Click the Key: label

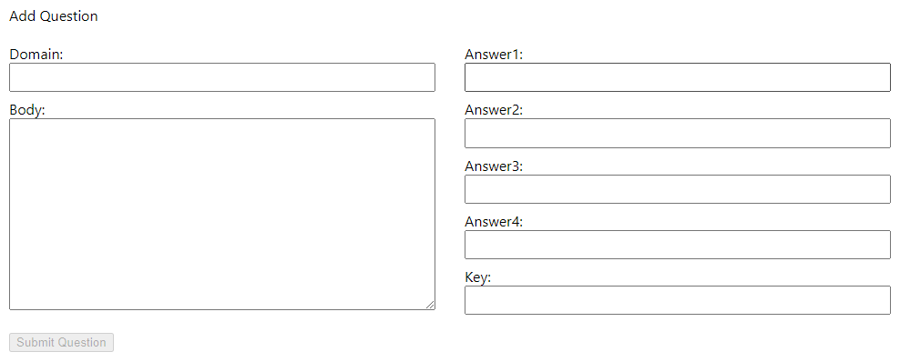(x=478, y=277)
